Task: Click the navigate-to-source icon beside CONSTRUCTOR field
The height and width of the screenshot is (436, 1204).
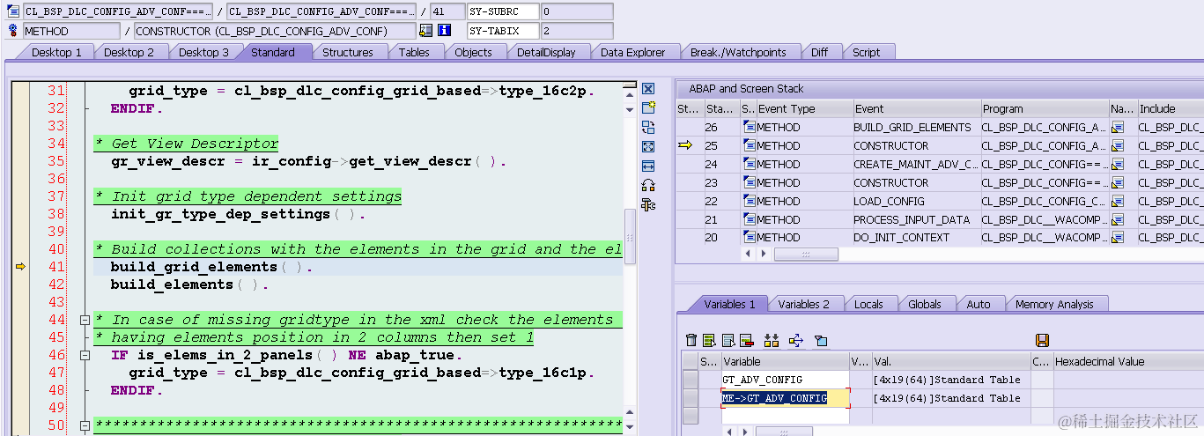Action: [x=426, y=30]
